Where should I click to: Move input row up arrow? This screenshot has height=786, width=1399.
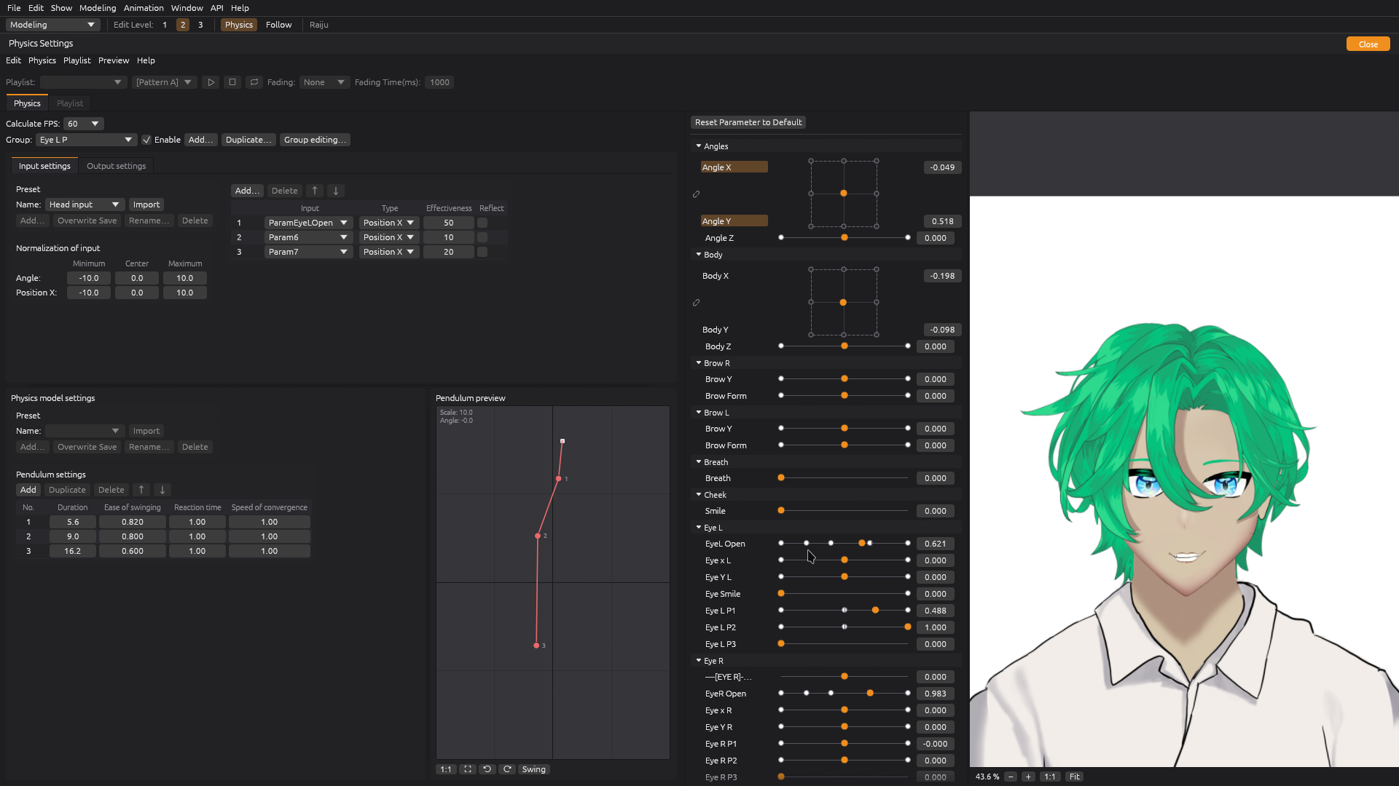(315, 191)
